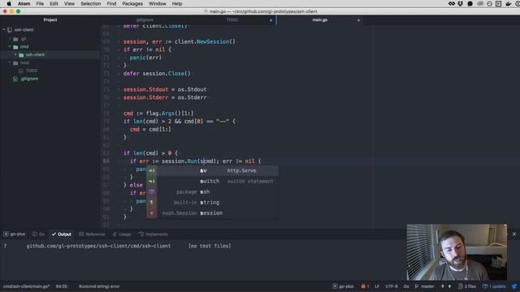Image resolution: width=520 pixels, height=292 pixels.
Task: Click the type icon beside 'string'
Action: tap(152, 202)
